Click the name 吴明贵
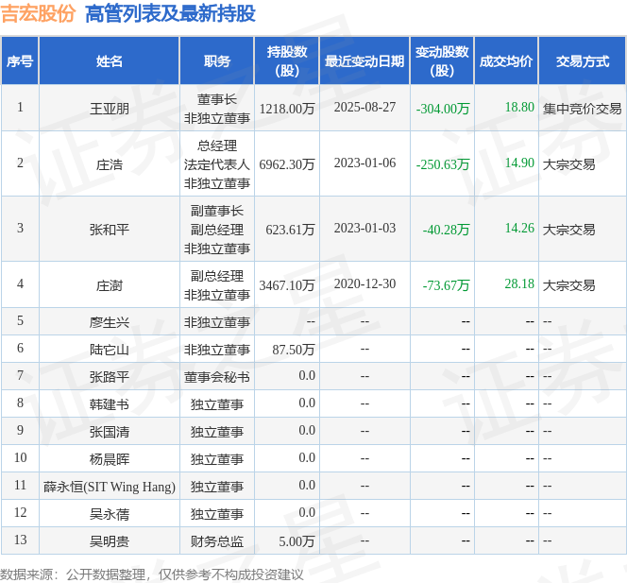Viewport: 627px width, 583px height. (x=110, y=541)
